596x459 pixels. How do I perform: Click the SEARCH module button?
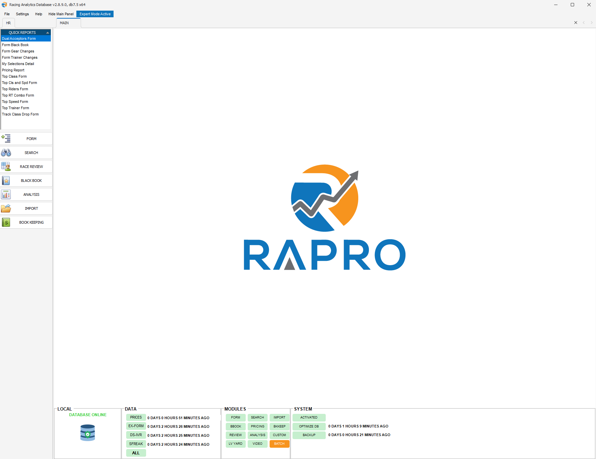258,418
